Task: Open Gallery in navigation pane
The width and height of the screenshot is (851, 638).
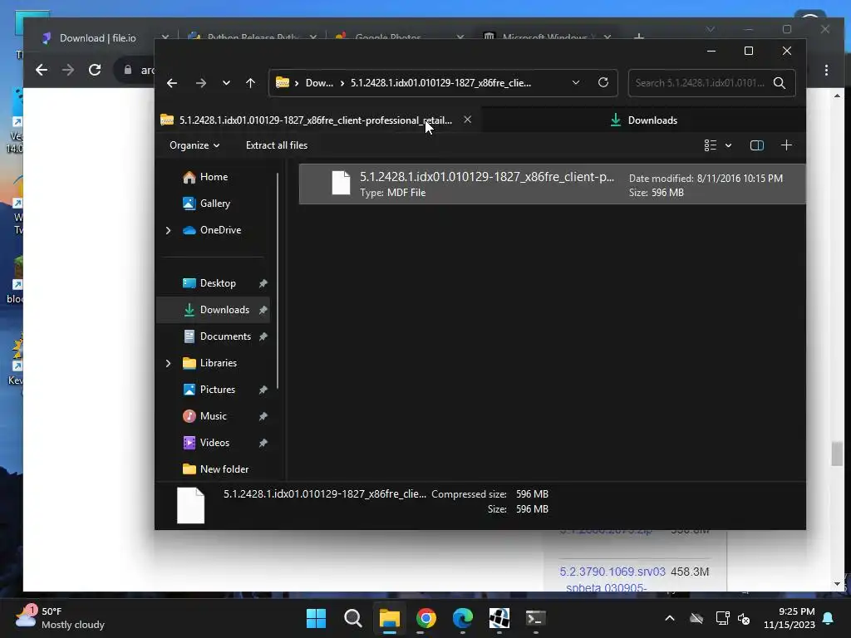Action: click(215, 204)
